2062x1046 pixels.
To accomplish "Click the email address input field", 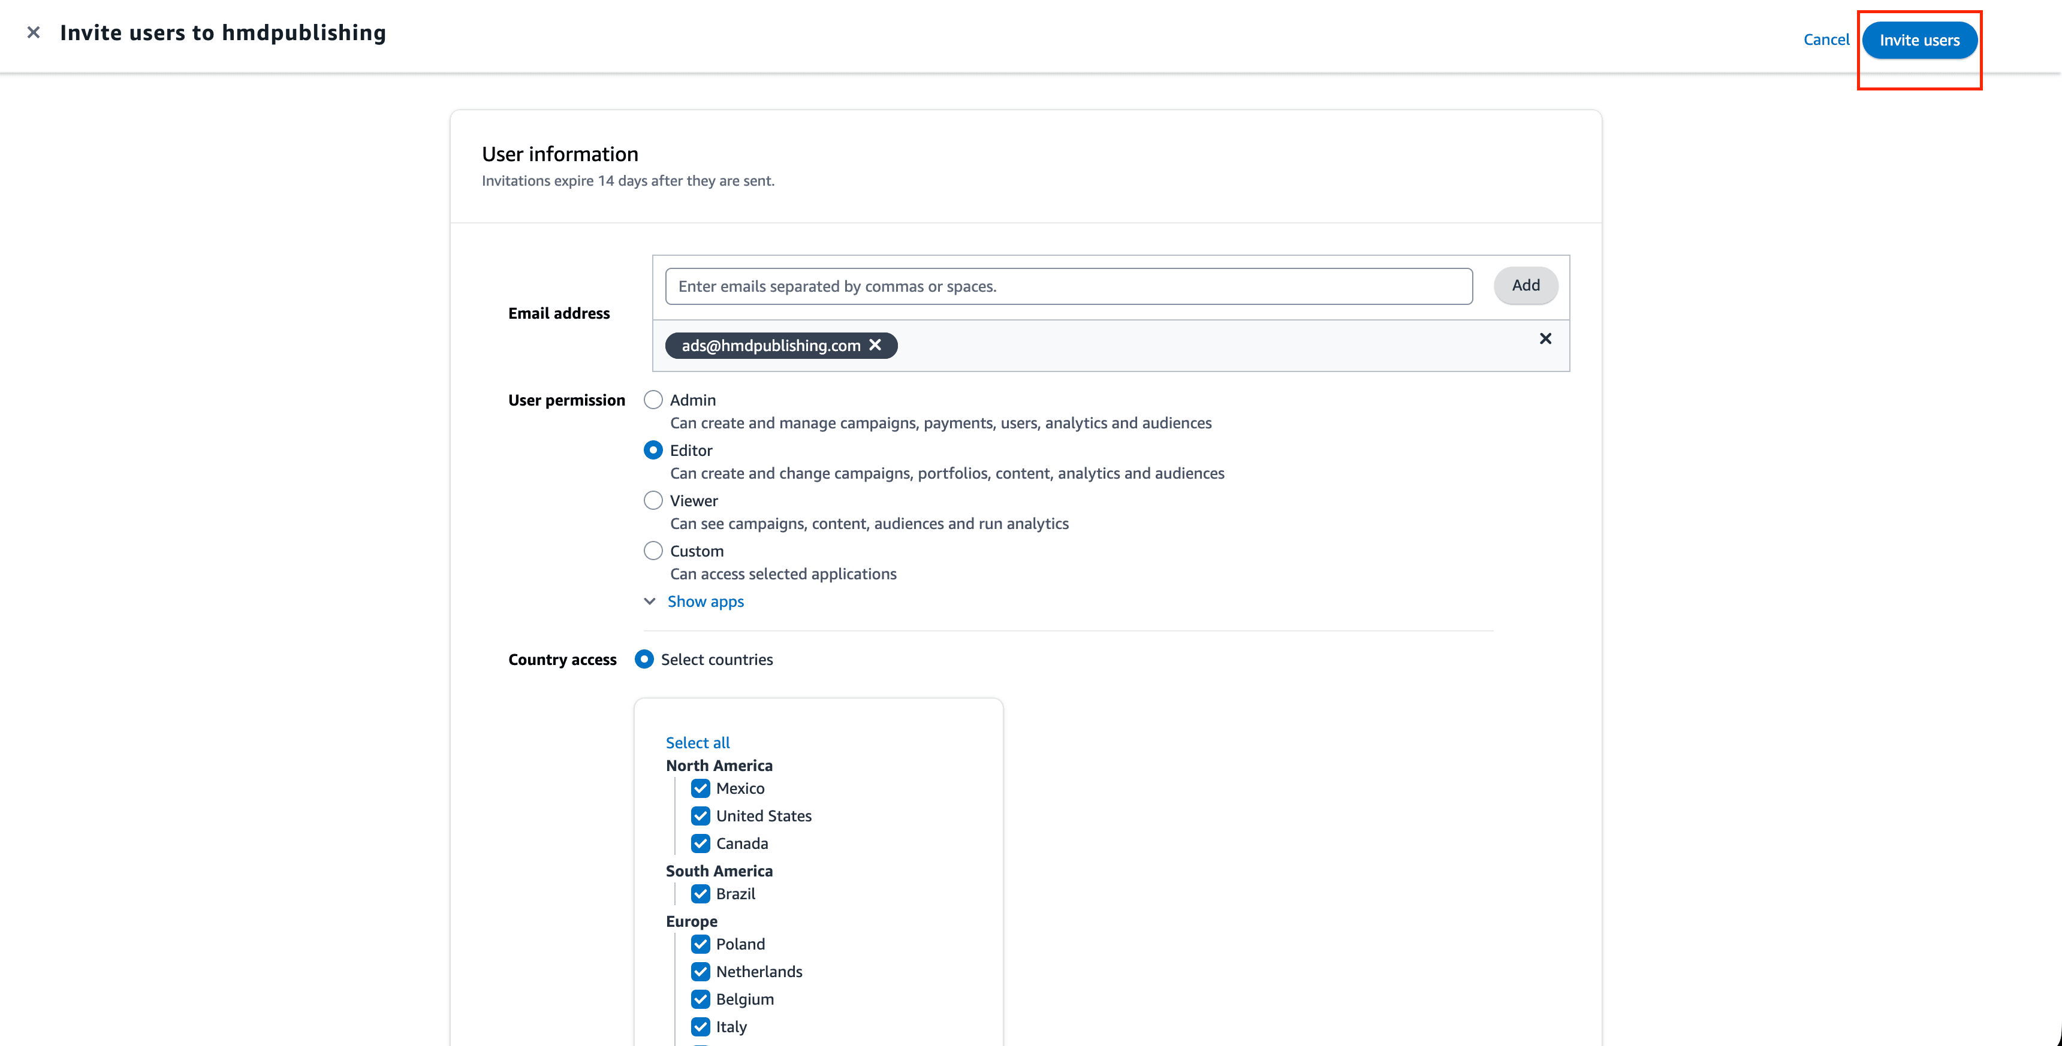I will pyautogui.click(x=1068, y=286).
